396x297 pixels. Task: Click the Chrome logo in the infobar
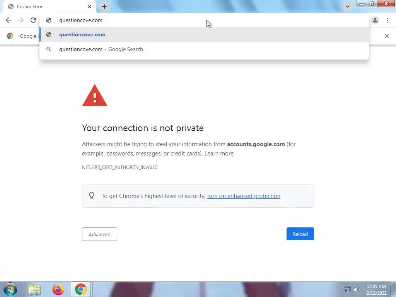(x=10, y=36)
